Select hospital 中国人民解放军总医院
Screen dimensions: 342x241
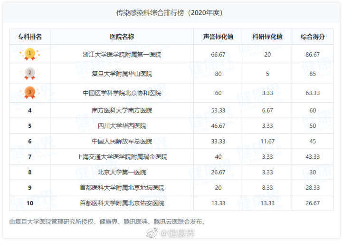click(x=122, y=141)
